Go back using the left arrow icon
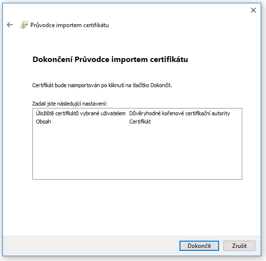The height and width of the screenshot is (261, 266). [10, 25]
